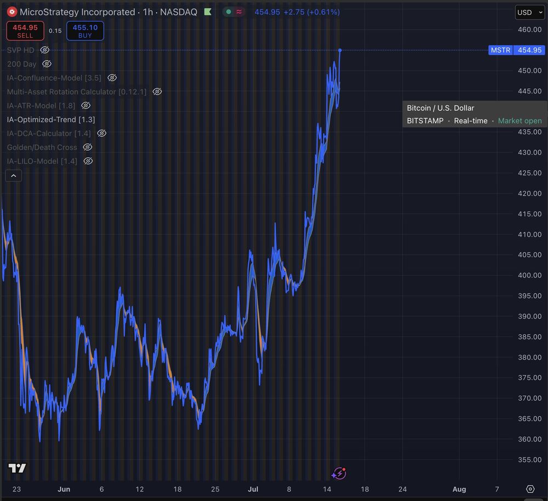The height and width of the screenshot is (501, 548).
Task: Click the pink wavy data-mode icon
Action: (x=239, y=12)
